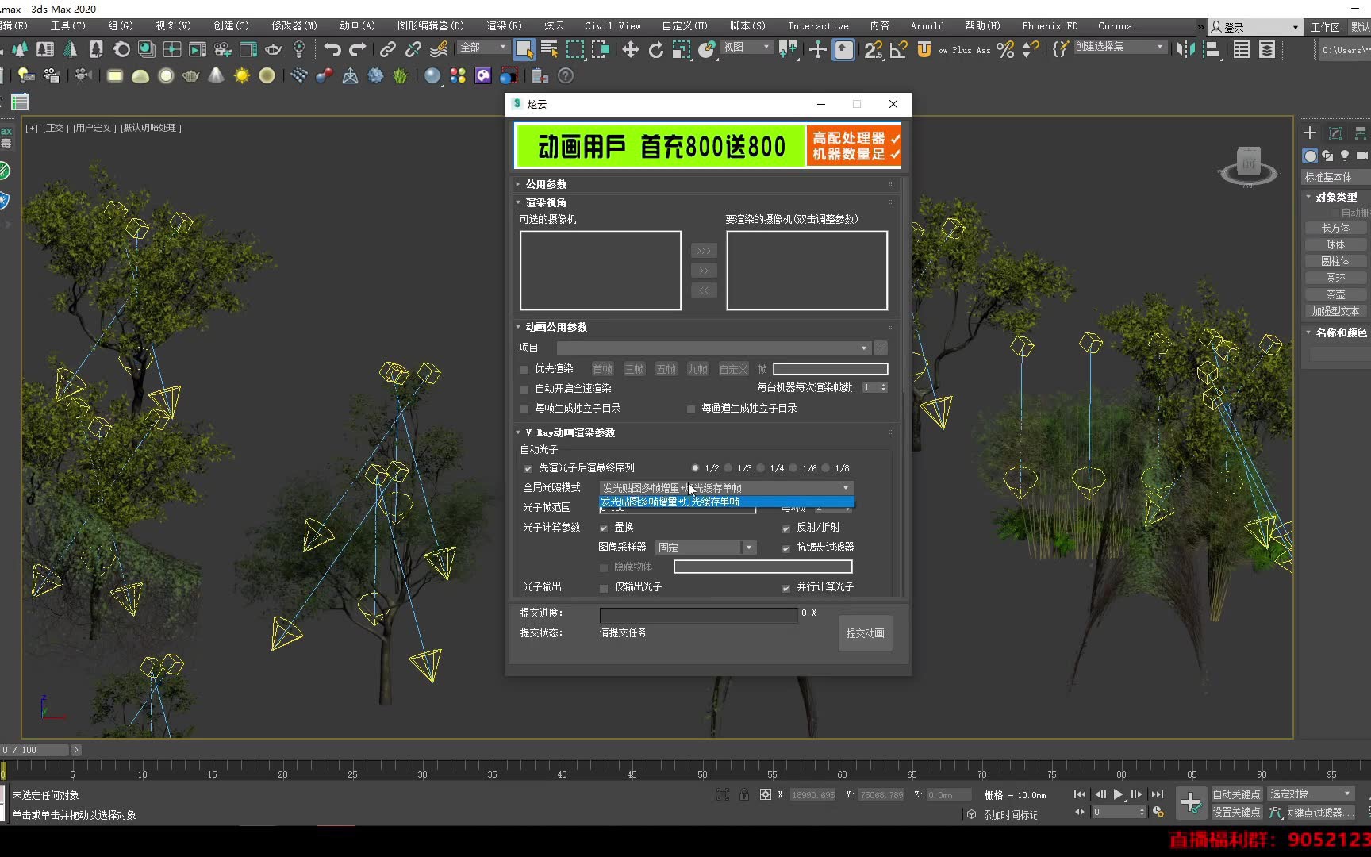Activate the Select Object tool
The width and height of the screenshot is (1371, 857).
pos(524,50)
